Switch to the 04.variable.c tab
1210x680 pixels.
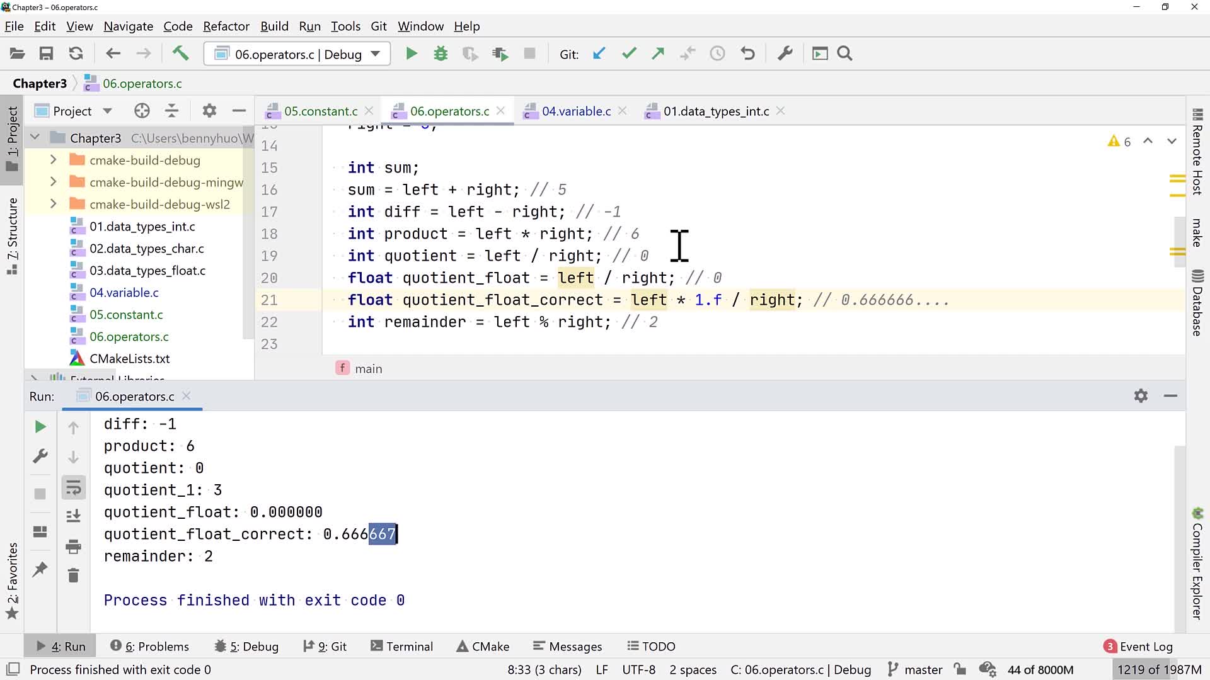(x=576, y=111)
